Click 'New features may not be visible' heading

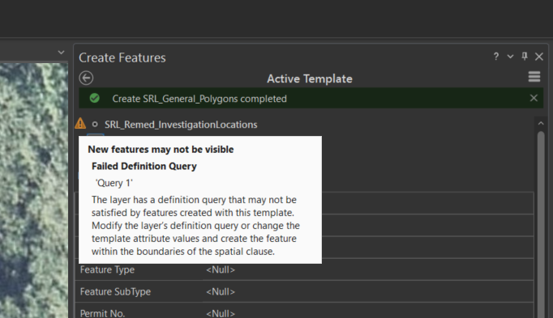(161, 150)
